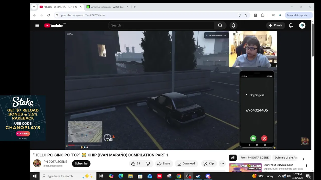Open the media controls icon in toolbar
The image size is (321, 180).
tap(273, 15)
